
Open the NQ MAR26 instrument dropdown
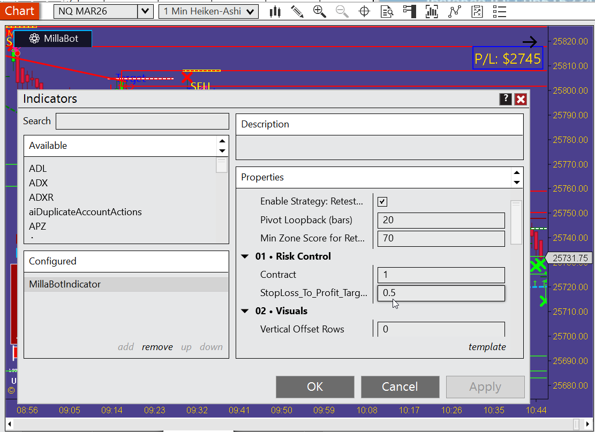[x=144, y=10]
